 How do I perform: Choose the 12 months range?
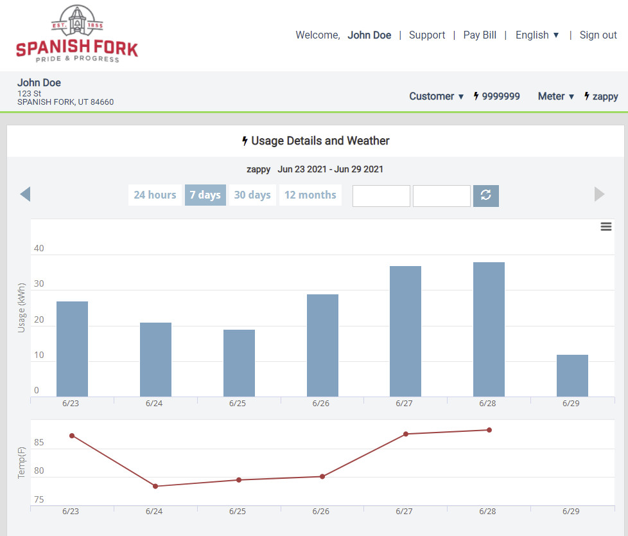[310, 195]
